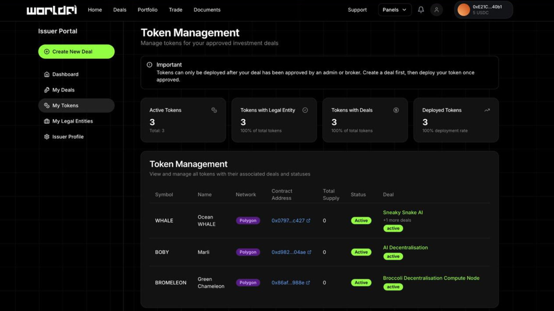Open the Documents menu item
This screenshot has height=311, width=554.
tap(207, 10)
